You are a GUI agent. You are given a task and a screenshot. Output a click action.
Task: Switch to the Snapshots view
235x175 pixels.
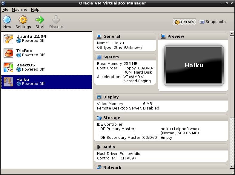coord(213,22)
